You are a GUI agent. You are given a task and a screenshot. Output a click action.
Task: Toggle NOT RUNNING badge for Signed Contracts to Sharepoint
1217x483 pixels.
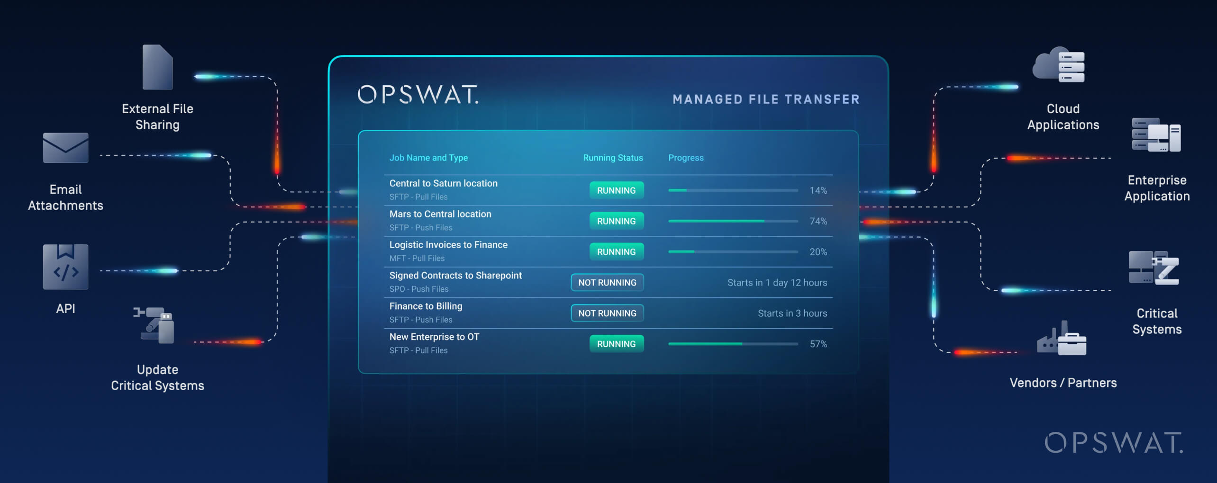click(607, 283)
